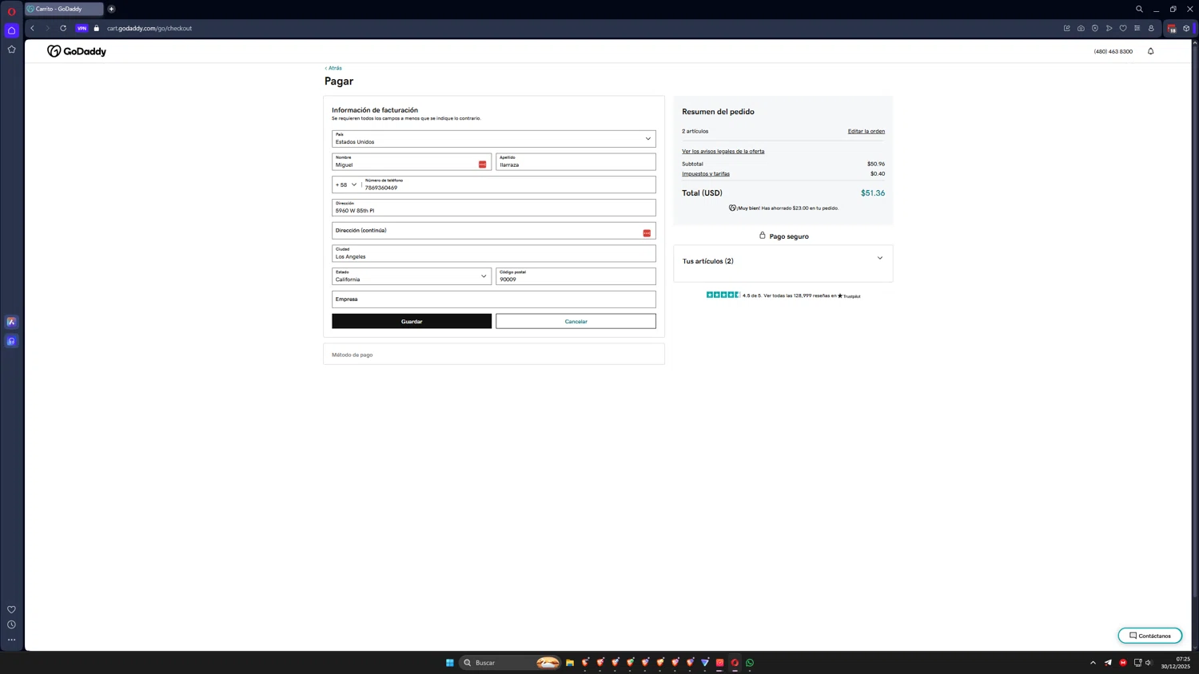Click the tab search magnifier icon

tap(1139, 9)
